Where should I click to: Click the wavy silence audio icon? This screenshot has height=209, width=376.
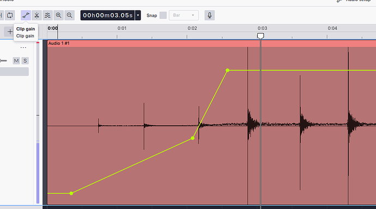(x=48, y=15)
